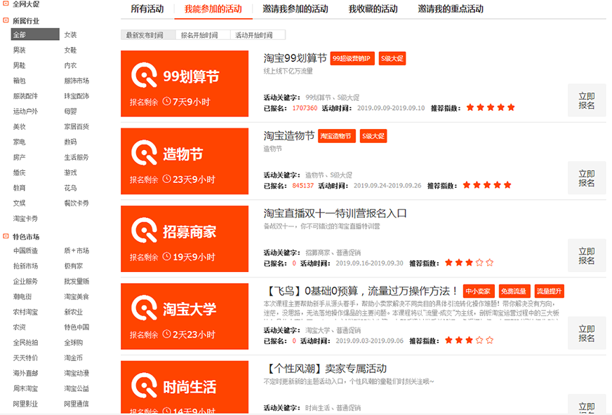The width and height of the screenshot is (612, 415).
Task: Open the 99划算节 orange banner thumbnail
Action: [185, 83]
